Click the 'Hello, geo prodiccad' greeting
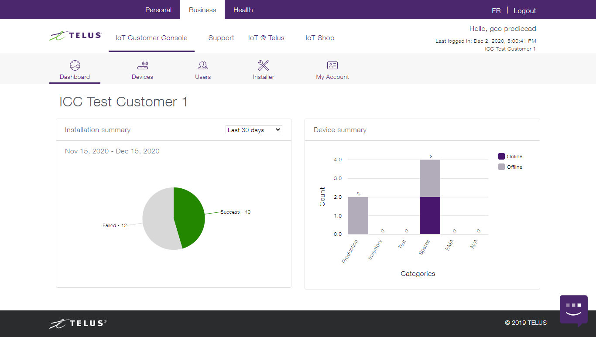 point(503,29)
